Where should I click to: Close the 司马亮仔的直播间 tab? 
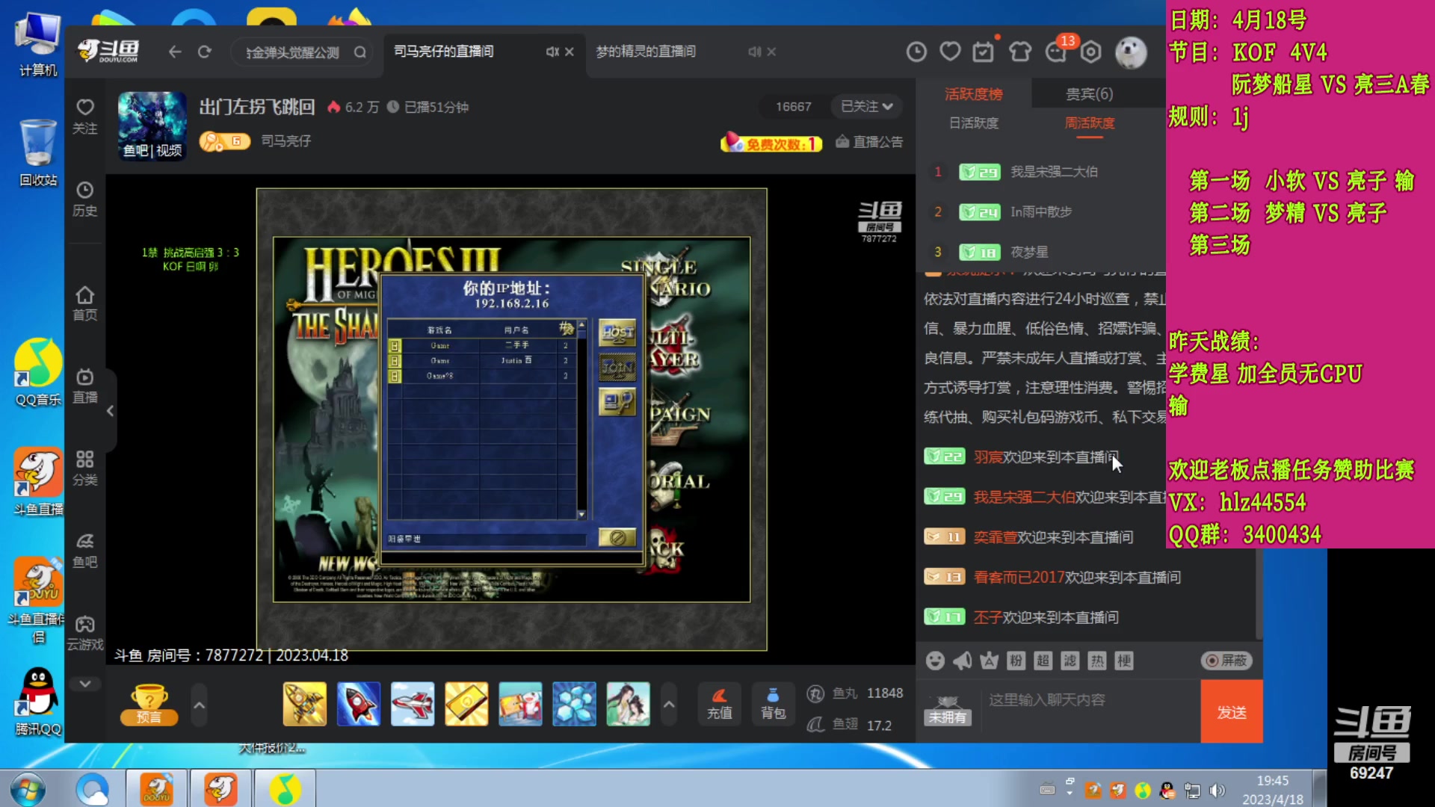[570, 52]
